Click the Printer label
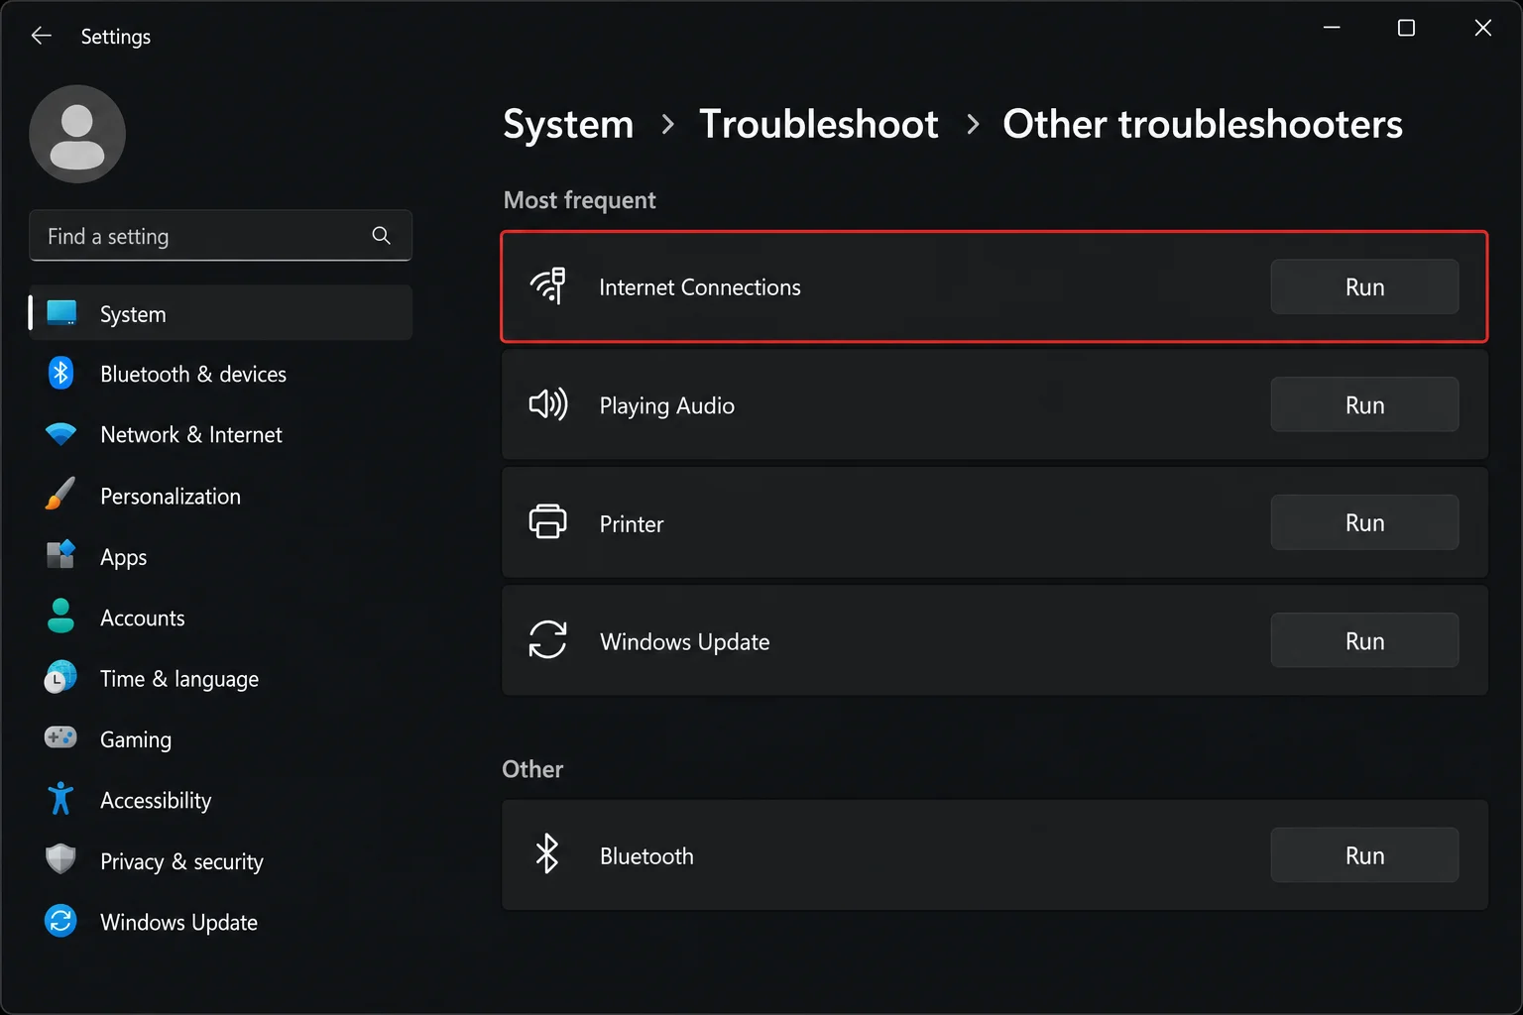Viewport: 1523px width, 1015px height. (632, 523)
